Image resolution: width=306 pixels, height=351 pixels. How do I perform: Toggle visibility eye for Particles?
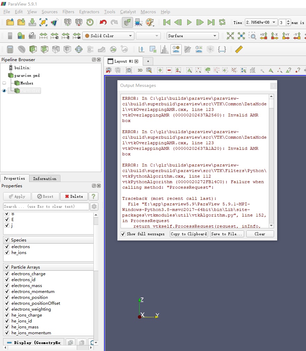[x=4, y=91]
